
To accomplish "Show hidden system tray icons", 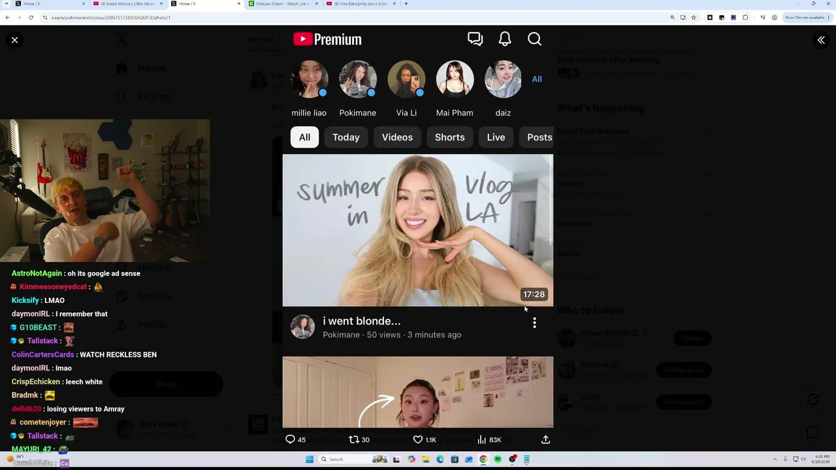I will 777,460.
